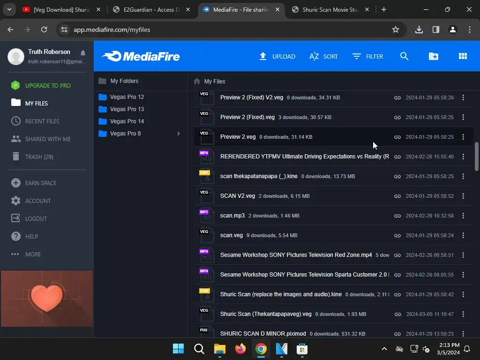Expand the More menu in sidebar
Image resolution: width=480 pixels, height=360 pixels.
26,255
